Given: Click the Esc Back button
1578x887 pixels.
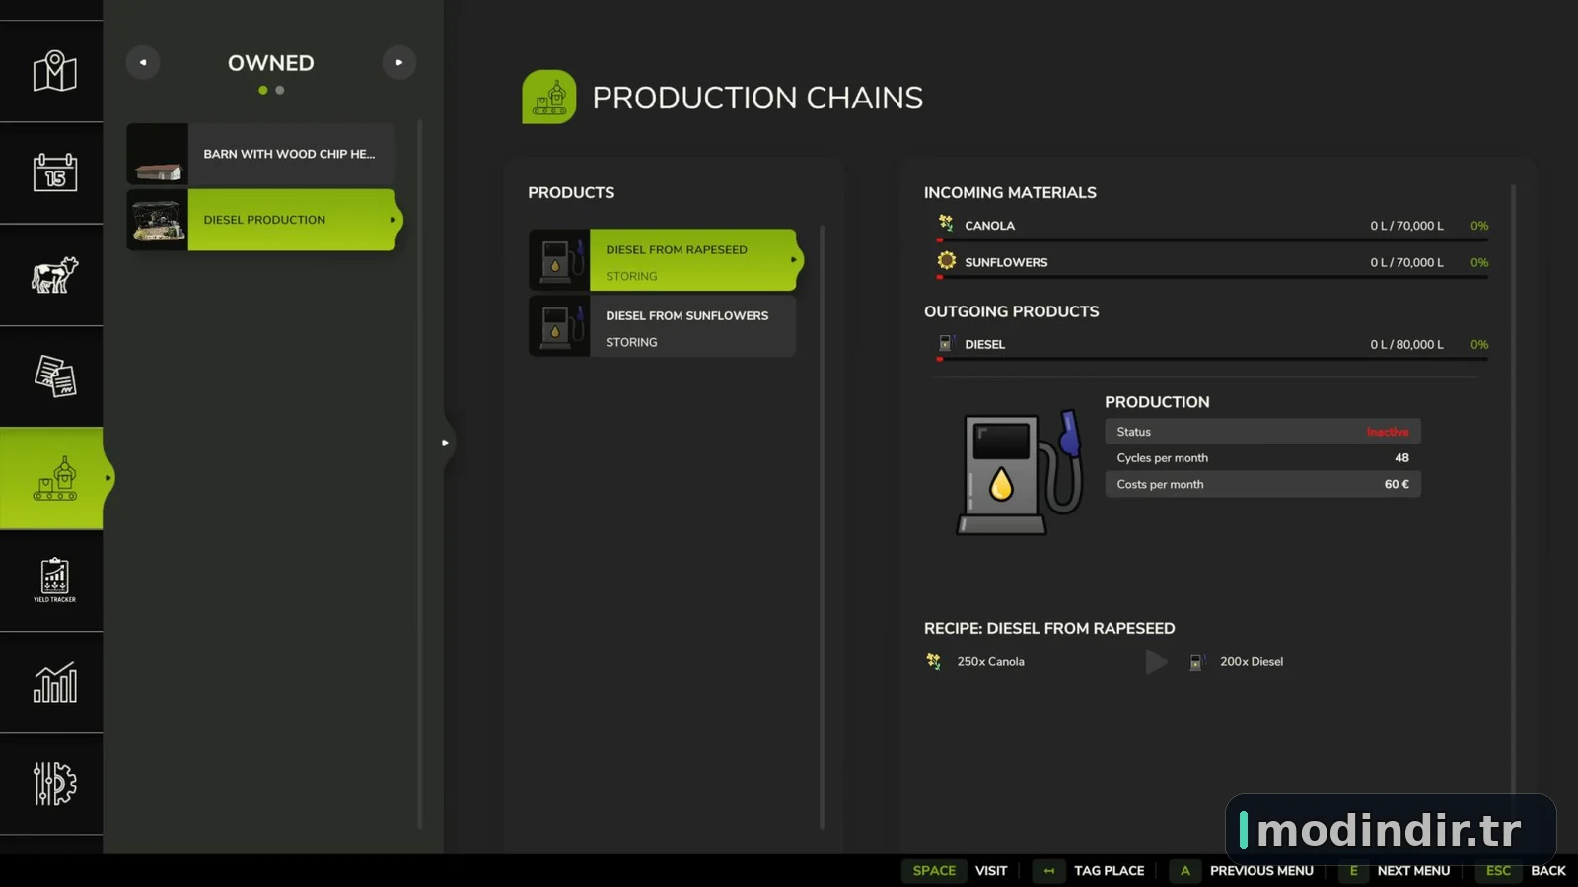Looking at the screenshot, I should click(x=1521, y=870).
